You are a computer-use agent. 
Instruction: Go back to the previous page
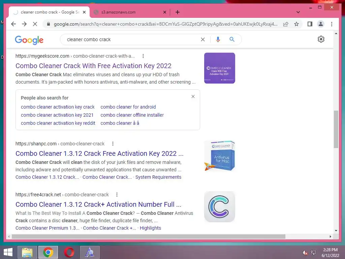click(x=13, y=24)
